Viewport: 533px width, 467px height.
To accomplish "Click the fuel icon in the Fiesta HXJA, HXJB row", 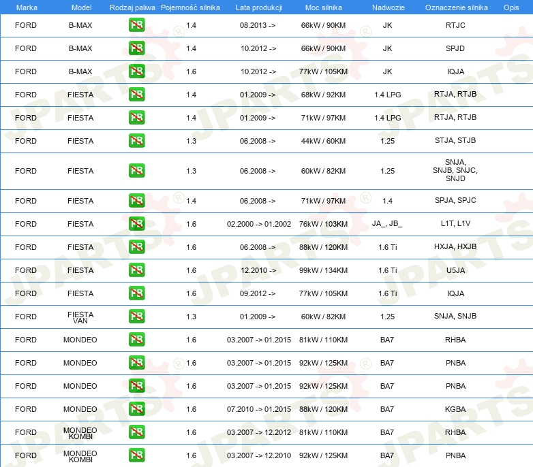I will point(136,247).
